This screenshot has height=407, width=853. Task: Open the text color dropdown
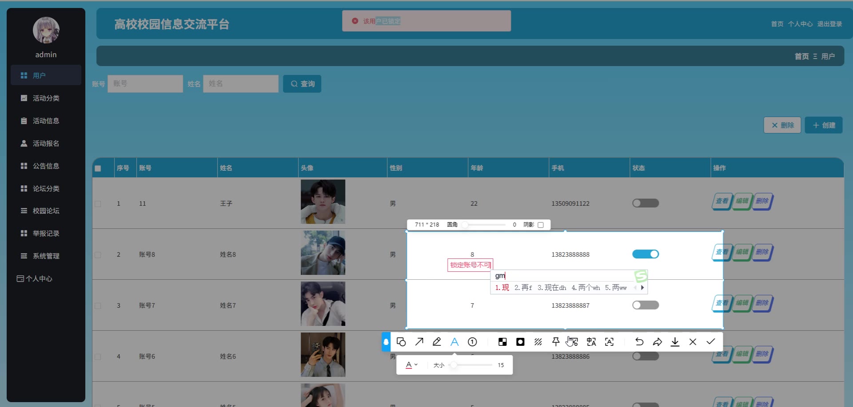[412, 365]
